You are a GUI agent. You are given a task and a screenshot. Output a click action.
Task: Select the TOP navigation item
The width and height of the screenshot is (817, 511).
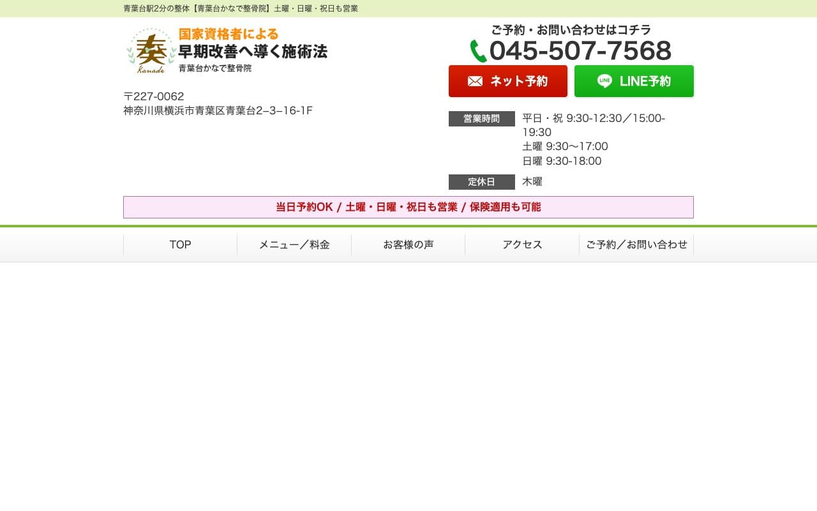click(181, 245)
